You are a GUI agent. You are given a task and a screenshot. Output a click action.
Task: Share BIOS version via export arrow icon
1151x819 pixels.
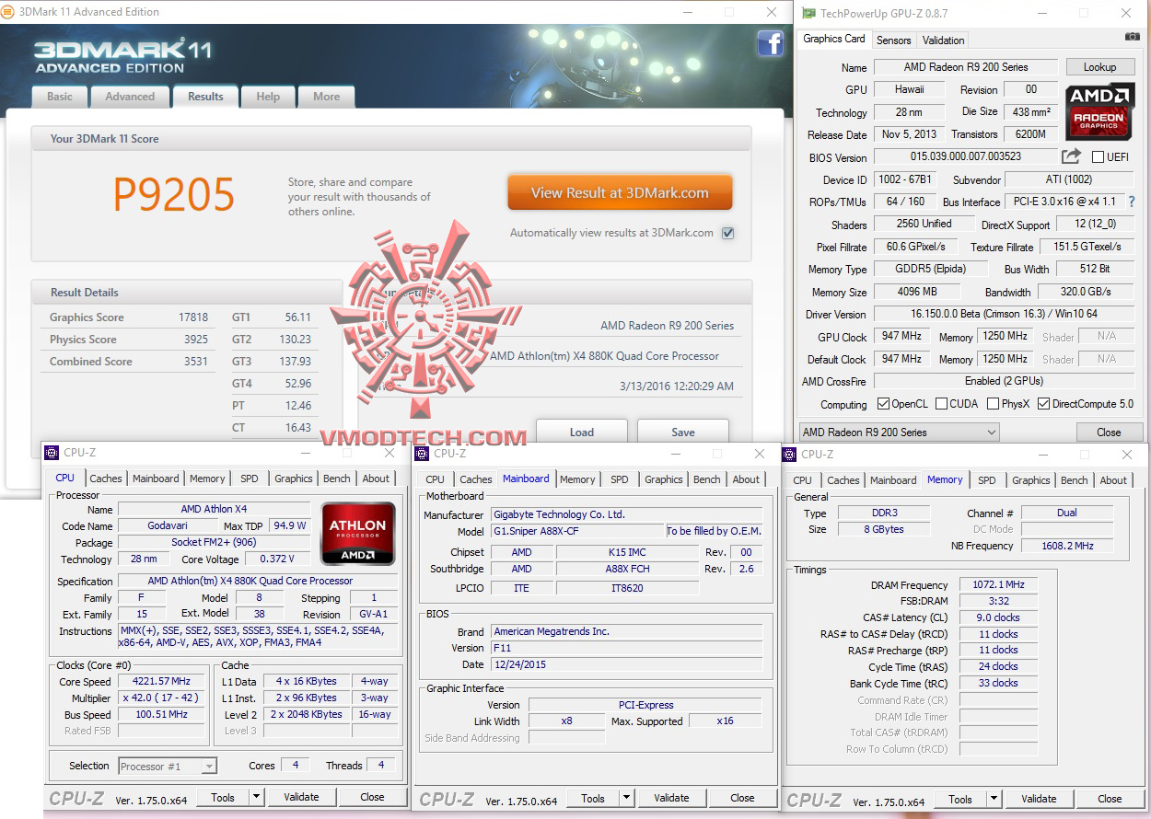click(x=1071, y=156)
